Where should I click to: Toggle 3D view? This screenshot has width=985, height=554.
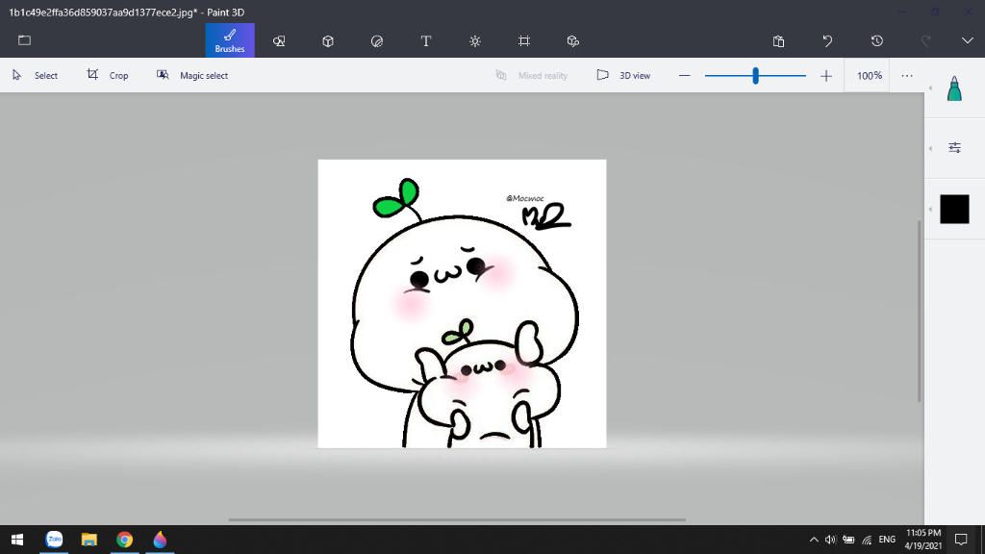(623, 75)
